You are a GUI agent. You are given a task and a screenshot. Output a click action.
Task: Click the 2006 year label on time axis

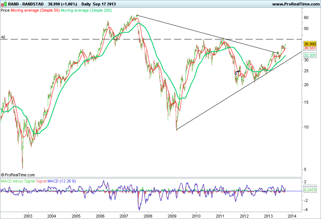(x=100, y=216)
